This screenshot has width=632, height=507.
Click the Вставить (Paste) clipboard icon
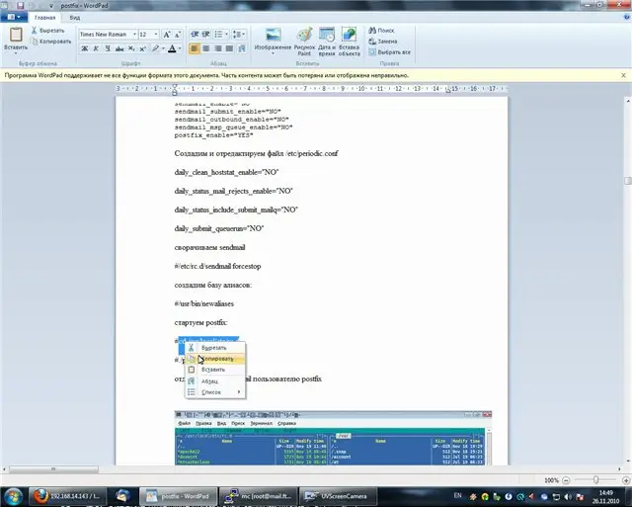coord(16,35)
